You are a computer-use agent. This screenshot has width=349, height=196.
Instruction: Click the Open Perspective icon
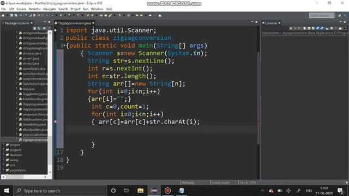340,15
